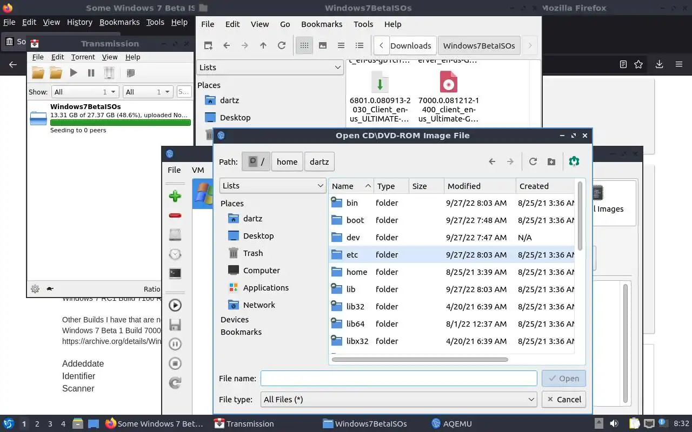Screen dimensions: 692x432
Task: Click the second folder icon in Transmission toolbar
Action: coord(56,72)
